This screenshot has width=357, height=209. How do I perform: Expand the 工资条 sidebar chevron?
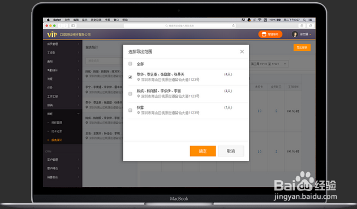pos(78,53)
